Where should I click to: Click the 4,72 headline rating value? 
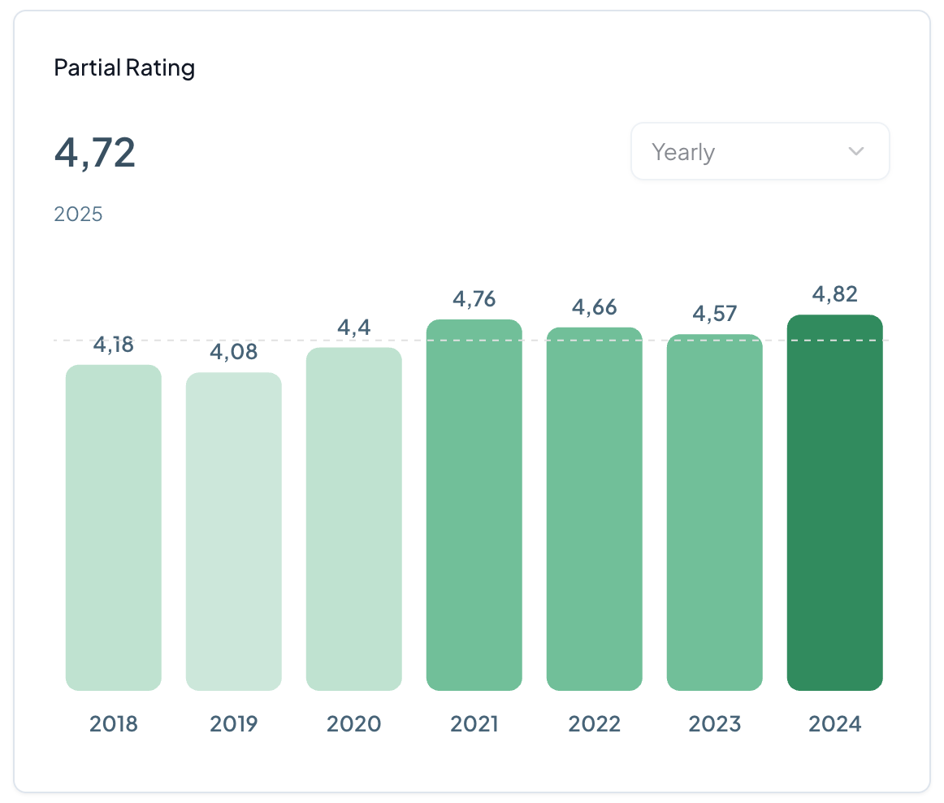pyautogui.click(x=95, y=153)
